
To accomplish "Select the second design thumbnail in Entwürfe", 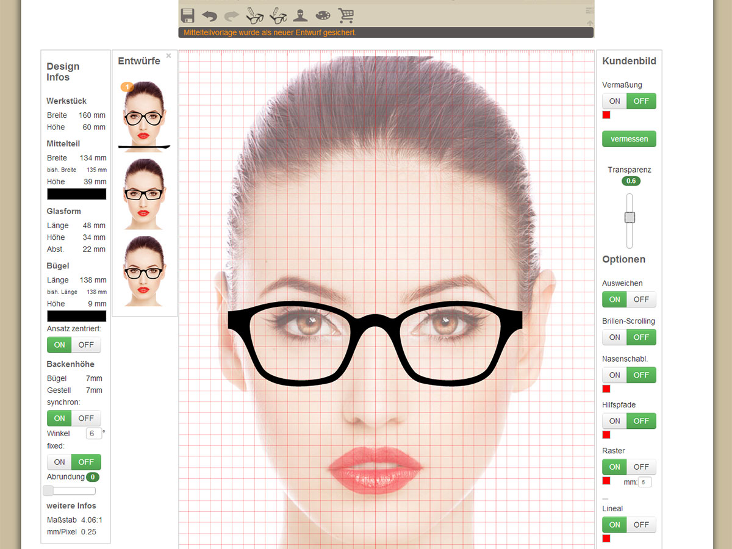I will [x=144, y=194].
